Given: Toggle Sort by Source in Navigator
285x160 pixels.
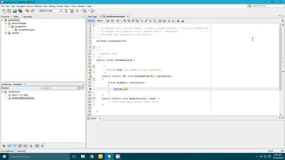Looking at the screenshot, I should (42, 146).
